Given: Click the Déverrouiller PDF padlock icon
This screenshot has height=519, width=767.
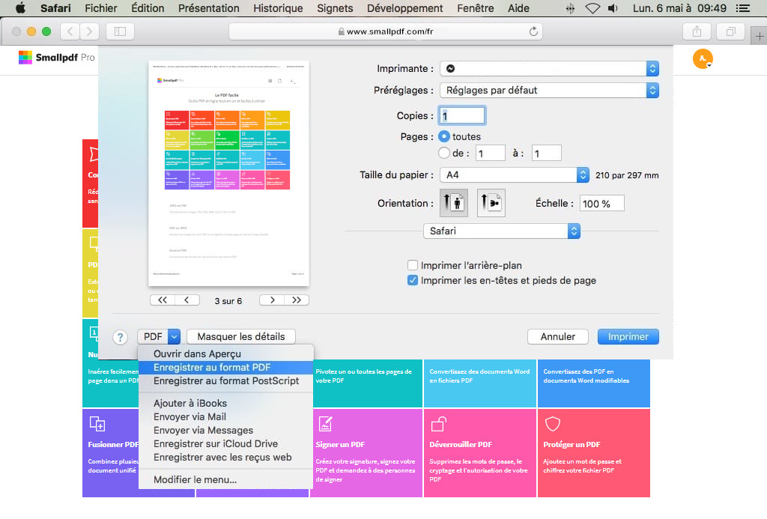Looking at the screenshot, I should tap(438, 424).
